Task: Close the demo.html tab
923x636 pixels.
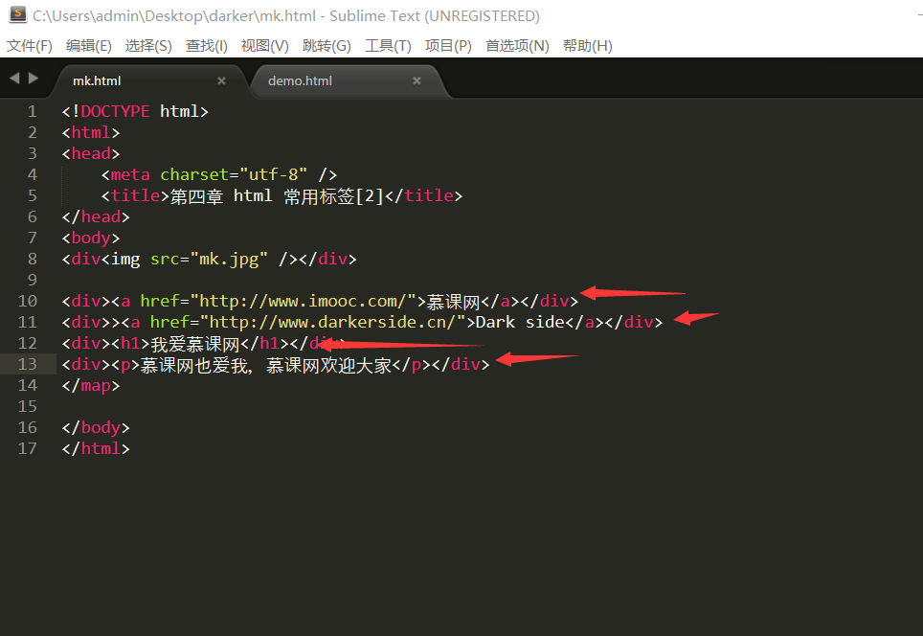Action: [416, 80]
